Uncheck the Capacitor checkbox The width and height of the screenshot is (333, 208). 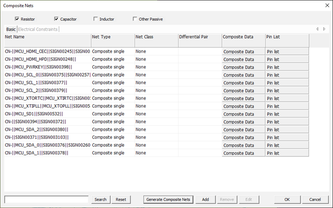tap(56, 19)
